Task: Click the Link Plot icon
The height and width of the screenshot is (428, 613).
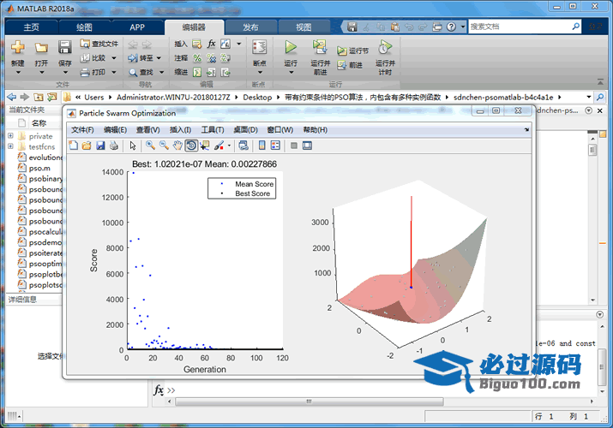Action: click(x=243, y=146)
